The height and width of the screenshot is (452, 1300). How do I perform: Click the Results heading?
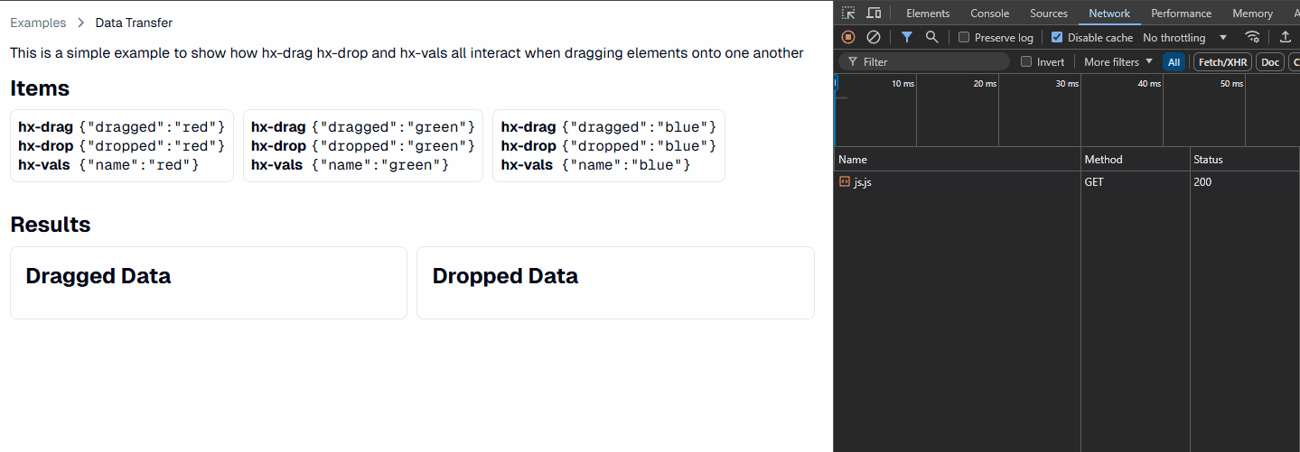tap(51, 225)
